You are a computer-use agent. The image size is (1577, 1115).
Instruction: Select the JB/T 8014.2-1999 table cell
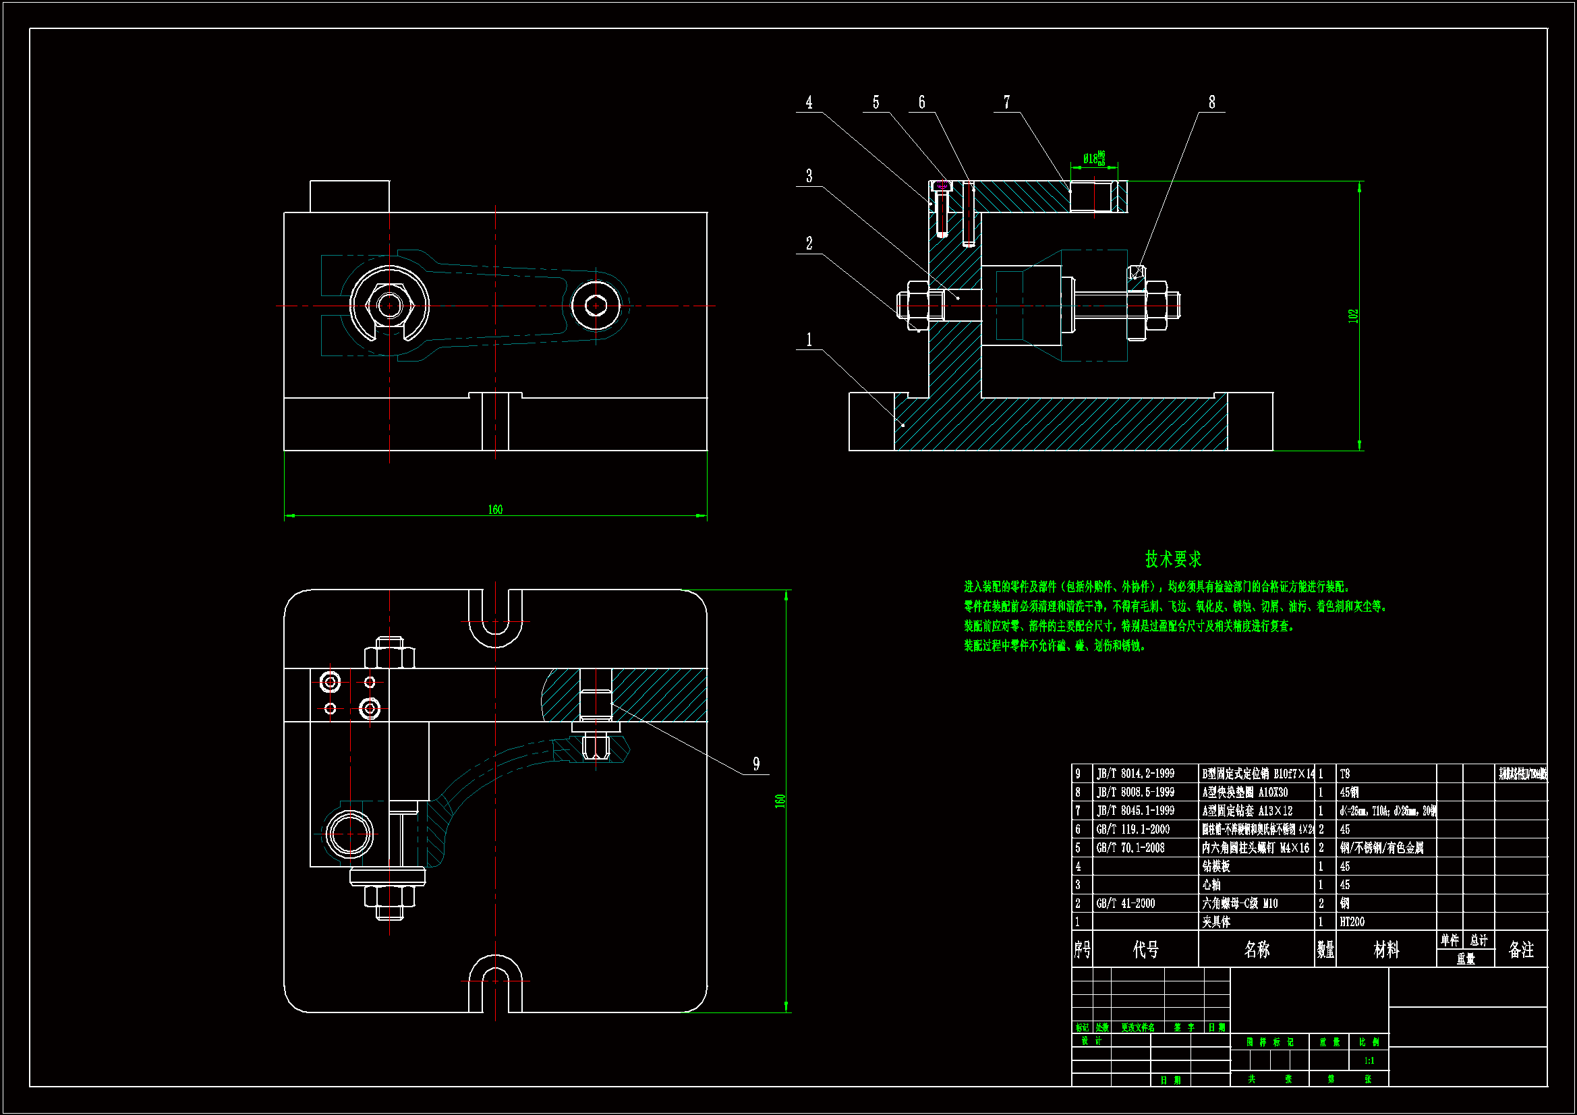[1135, 774]
